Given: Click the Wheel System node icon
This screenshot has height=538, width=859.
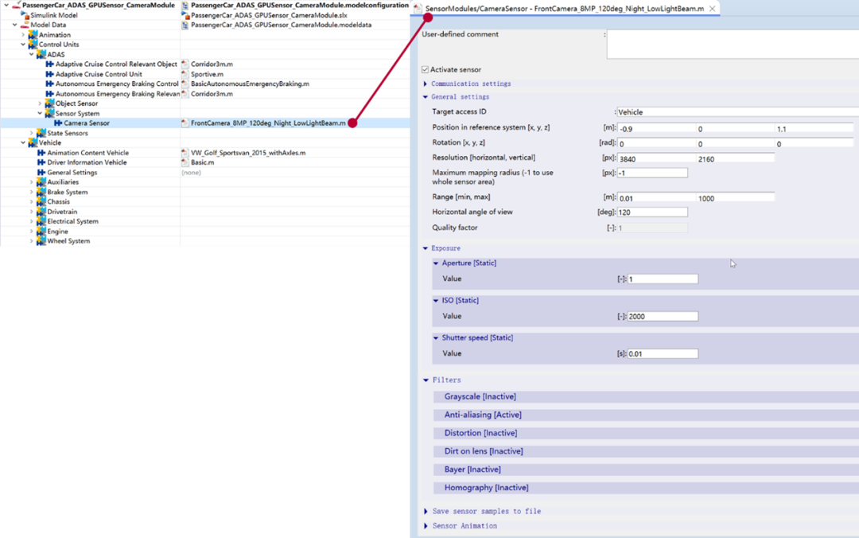Looking at the screenshot, I should [41, 241].
